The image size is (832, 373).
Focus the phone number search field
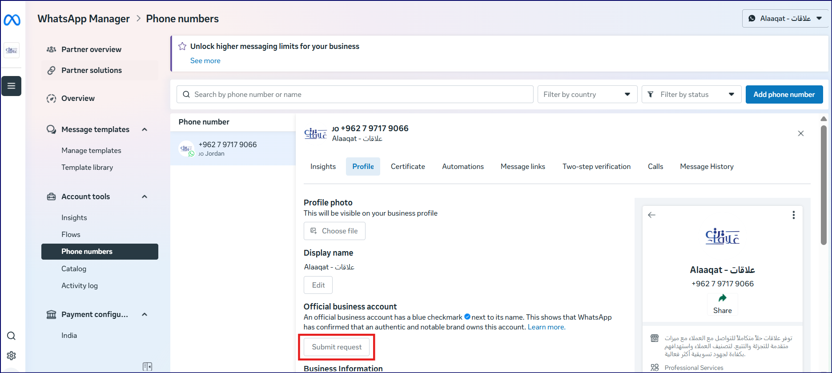coord(355,94)
